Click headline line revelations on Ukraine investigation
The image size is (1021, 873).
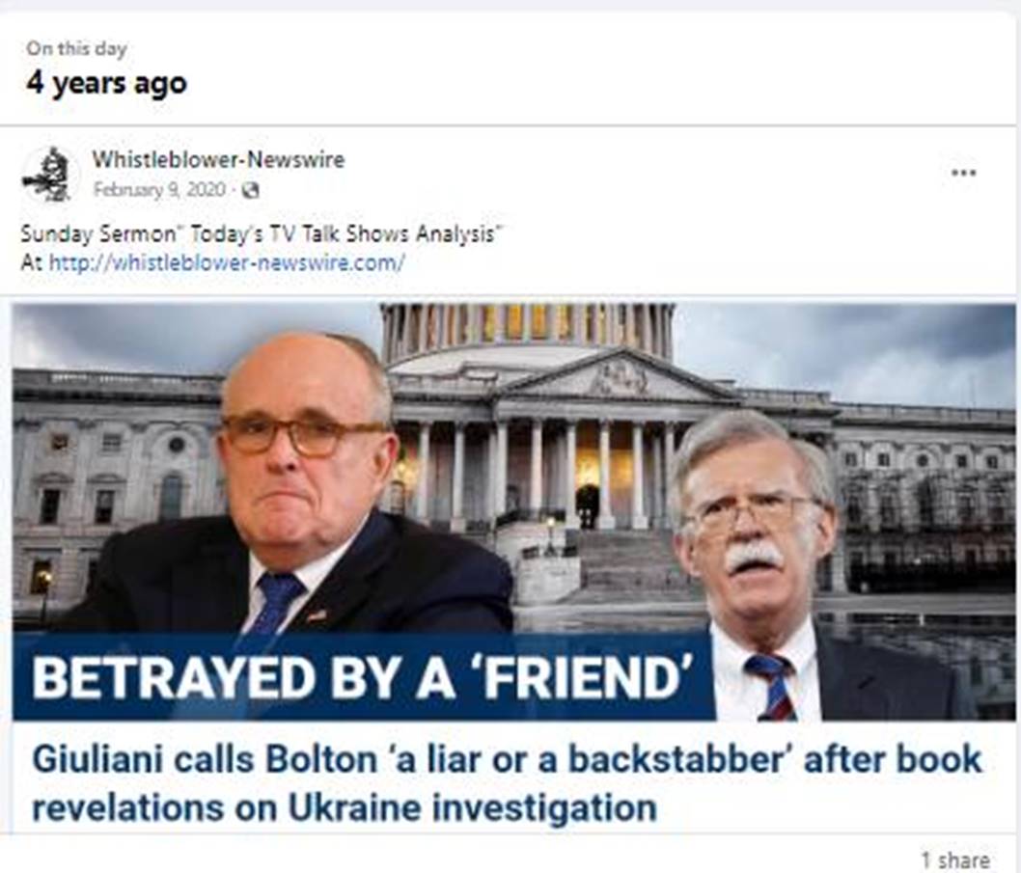click(345, 808)
